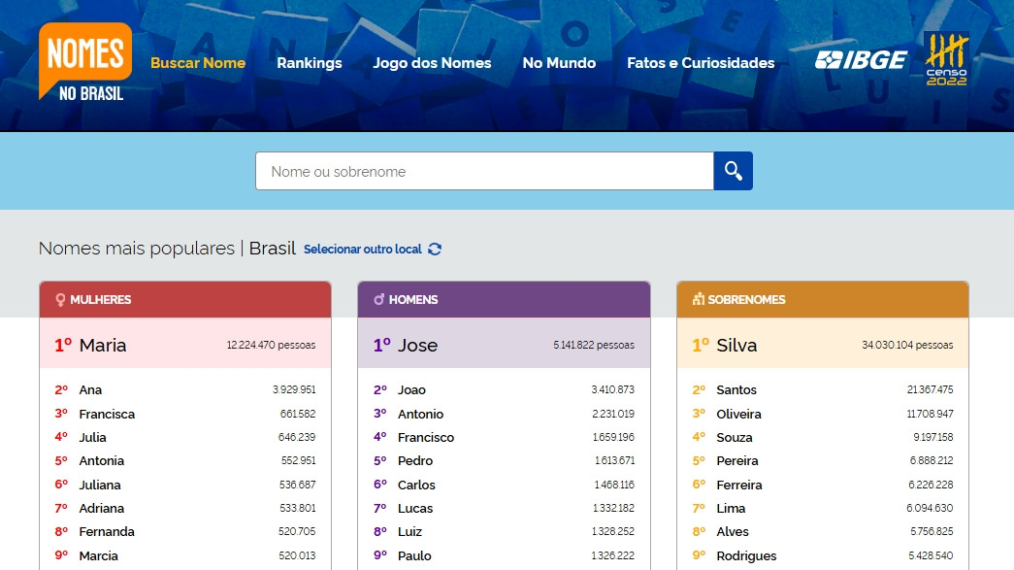
Task: Focus the Nome ou sobrenome search field
Action: (x=484, y=171)
